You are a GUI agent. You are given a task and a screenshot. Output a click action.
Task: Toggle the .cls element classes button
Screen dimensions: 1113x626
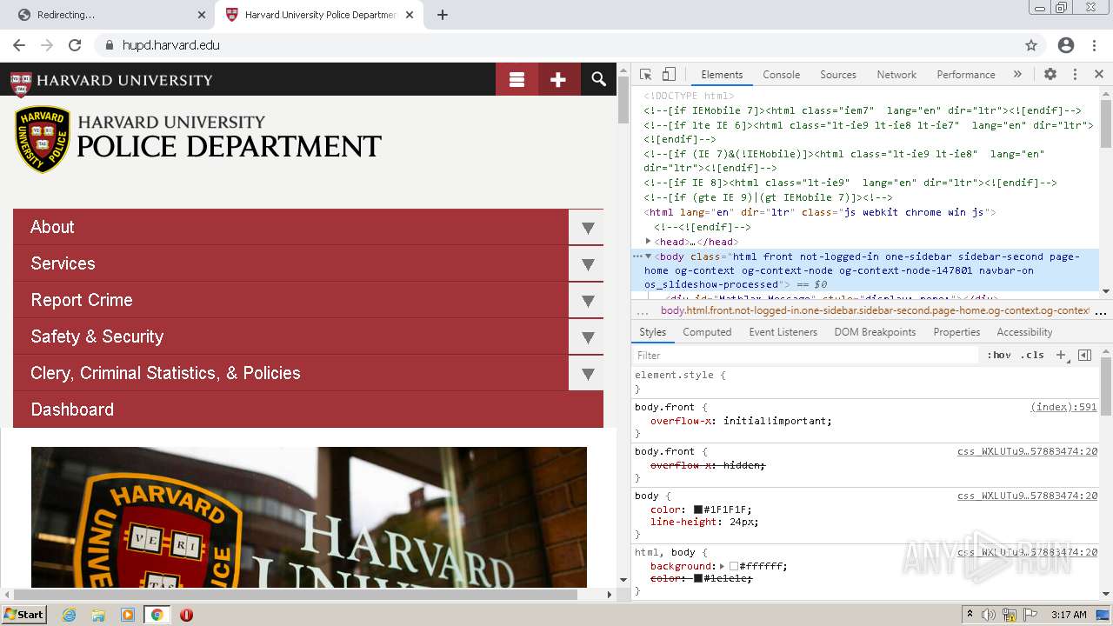point(1033,355)
